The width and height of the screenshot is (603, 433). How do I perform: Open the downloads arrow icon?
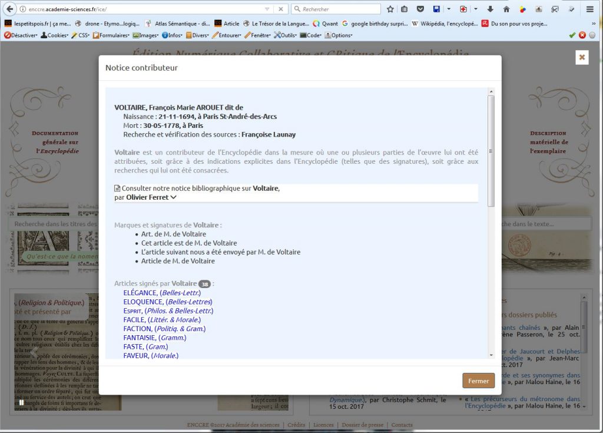(x=491, y=9)
